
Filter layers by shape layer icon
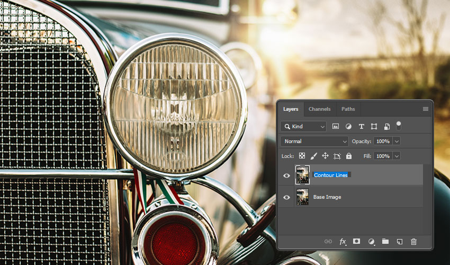pyautogui.click(x=374, y=127)
